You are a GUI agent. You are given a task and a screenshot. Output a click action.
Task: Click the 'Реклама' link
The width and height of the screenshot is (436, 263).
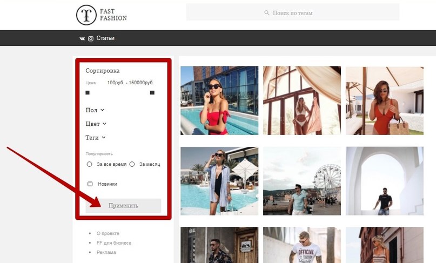[x=106, y=252]
